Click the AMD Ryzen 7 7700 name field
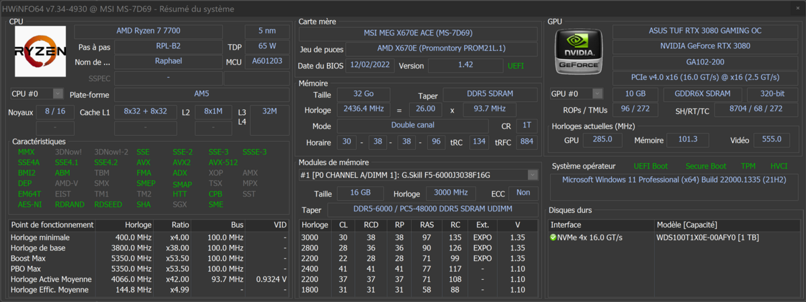Screen dimensions: 806x302 [148, 31]
